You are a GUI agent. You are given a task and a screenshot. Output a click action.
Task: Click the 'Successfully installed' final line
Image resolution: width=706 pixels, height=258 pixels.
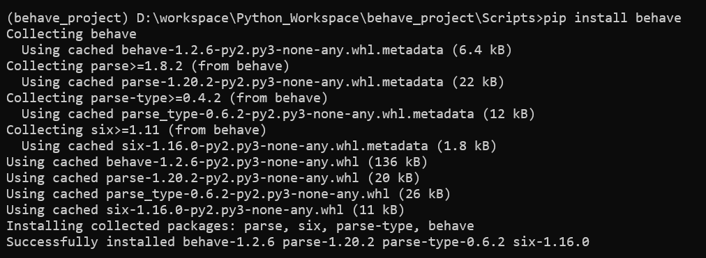pyautogui.click(x=298, y=242)
